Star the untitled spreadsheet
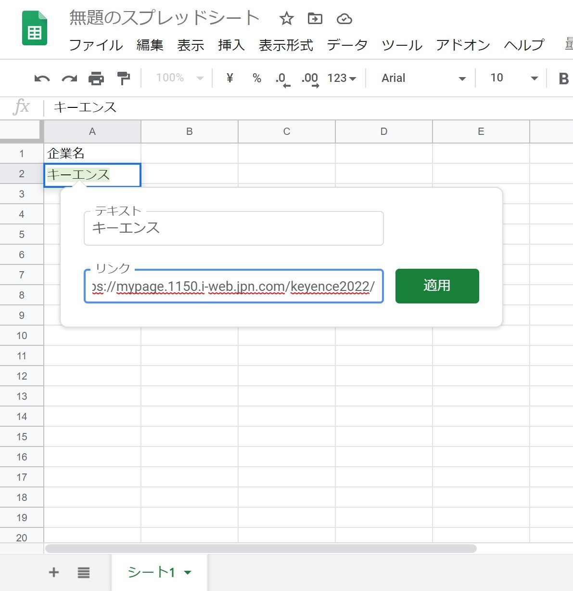The height and width of the screenshot is (591, 573). (x=286, y=19)
